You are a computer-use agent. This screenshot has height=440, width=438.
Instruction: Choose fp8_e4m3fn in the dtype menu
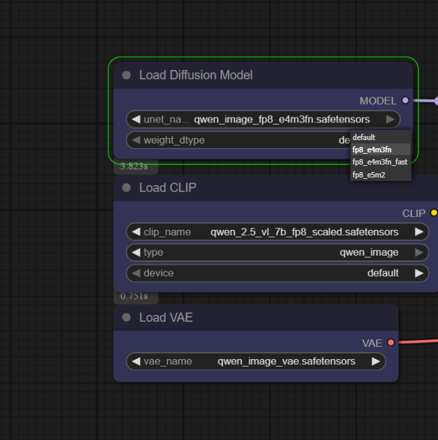[x=381, y=150]
